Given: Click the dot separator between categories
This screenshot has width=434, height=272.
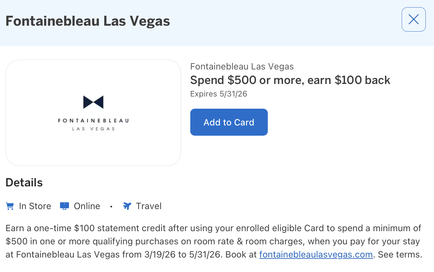Looking at the screenshot, I should coord(111,206).
